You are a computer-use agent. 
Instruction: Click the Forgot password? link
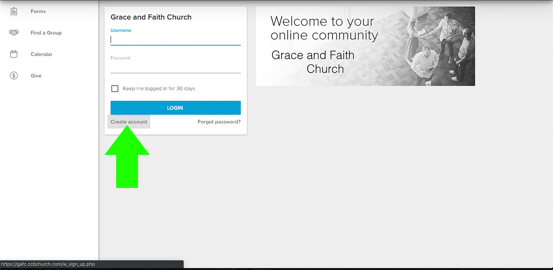[x=219, y=122]
